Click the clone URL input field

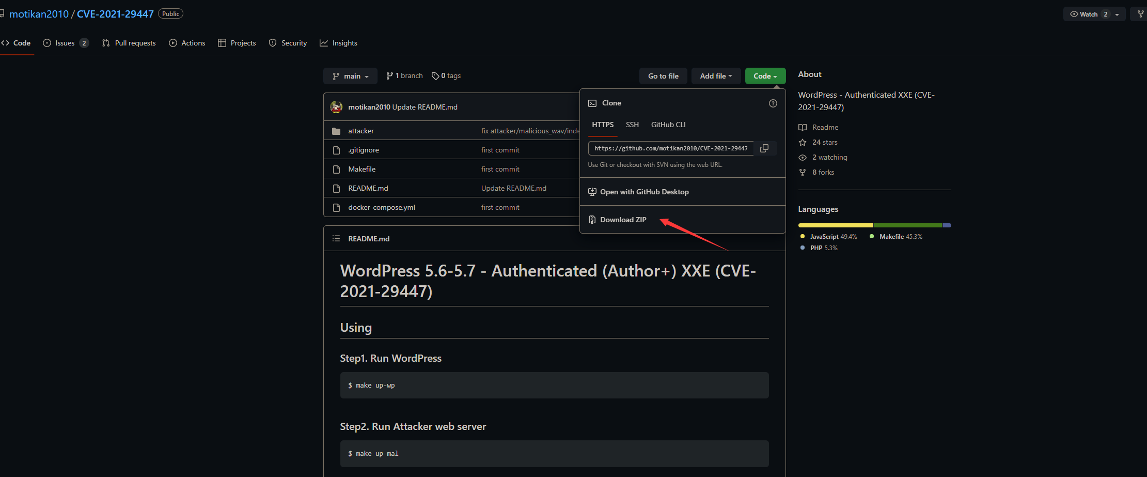[671, 148]
